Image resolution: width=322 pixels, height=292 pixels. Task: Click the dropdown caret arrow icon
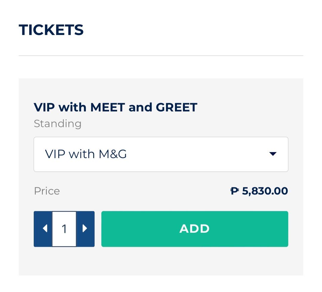(273, 154)
